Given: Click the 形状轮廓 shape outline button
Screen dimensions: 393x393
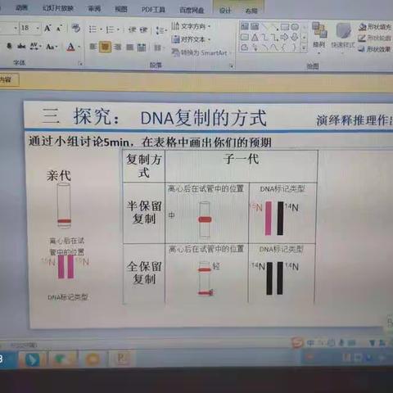Looking at the screenshot, I should tap(375, 38).
